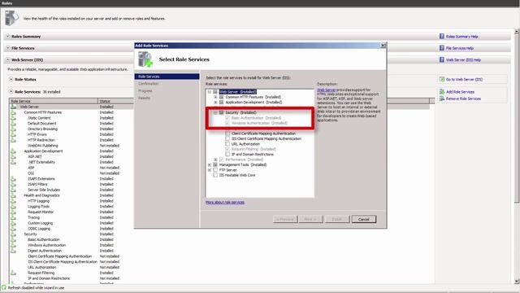This screenshot has width=520, height=293.
Task: Click the refresh-disabled icon in status bar
Action: click(4, 287)
